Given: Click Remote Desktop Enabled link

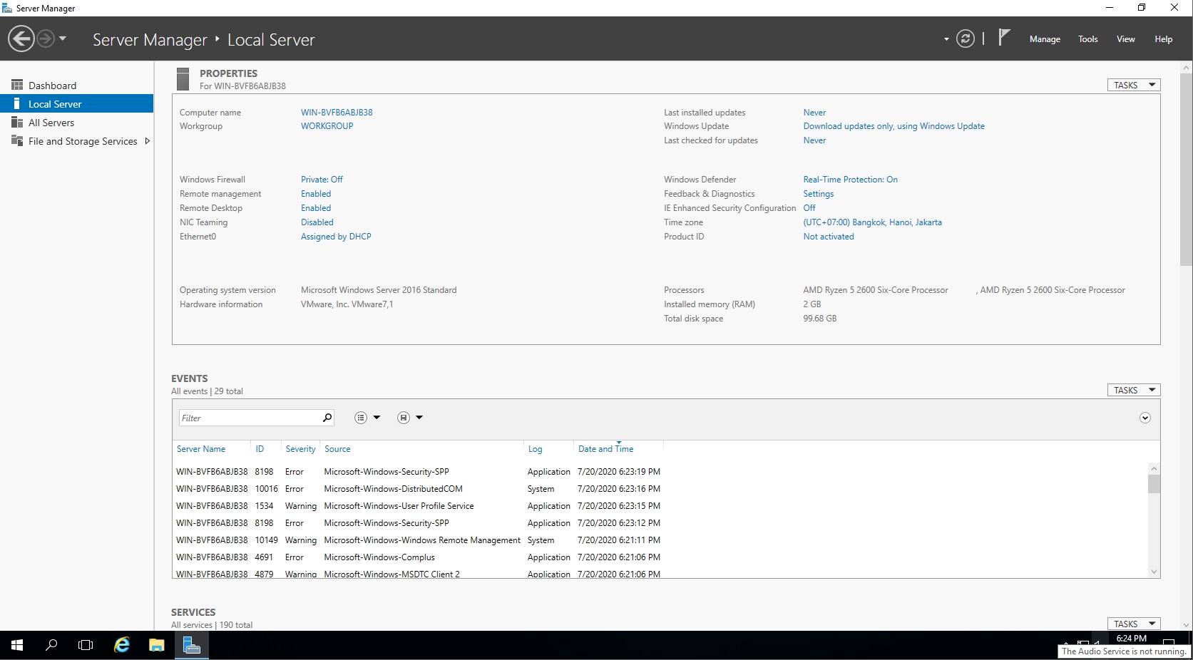Looking at the screenshot, I should [x=316, y=208].
